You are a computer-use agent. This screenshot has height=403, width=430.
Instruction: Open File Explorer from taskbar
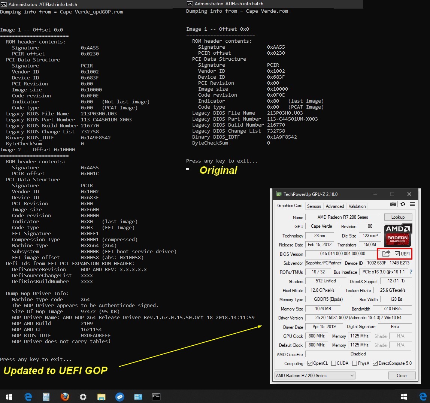coord(101,397)
